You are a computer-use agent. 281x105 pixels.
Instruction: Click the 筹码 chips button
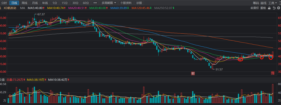pyautogui.click(x=256, y=3)
